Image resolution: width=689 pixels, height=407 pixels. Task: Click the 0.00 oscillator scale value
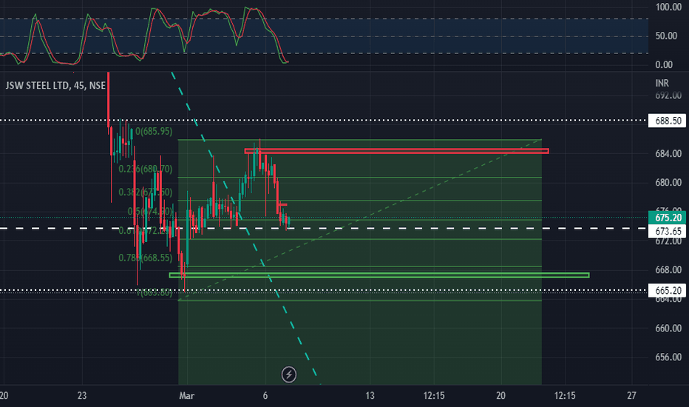(x=664, y=65)
